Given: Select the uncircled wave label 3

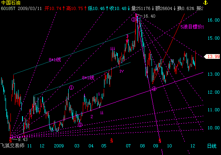Looking at the screenshot, I should tap(127, 36).
